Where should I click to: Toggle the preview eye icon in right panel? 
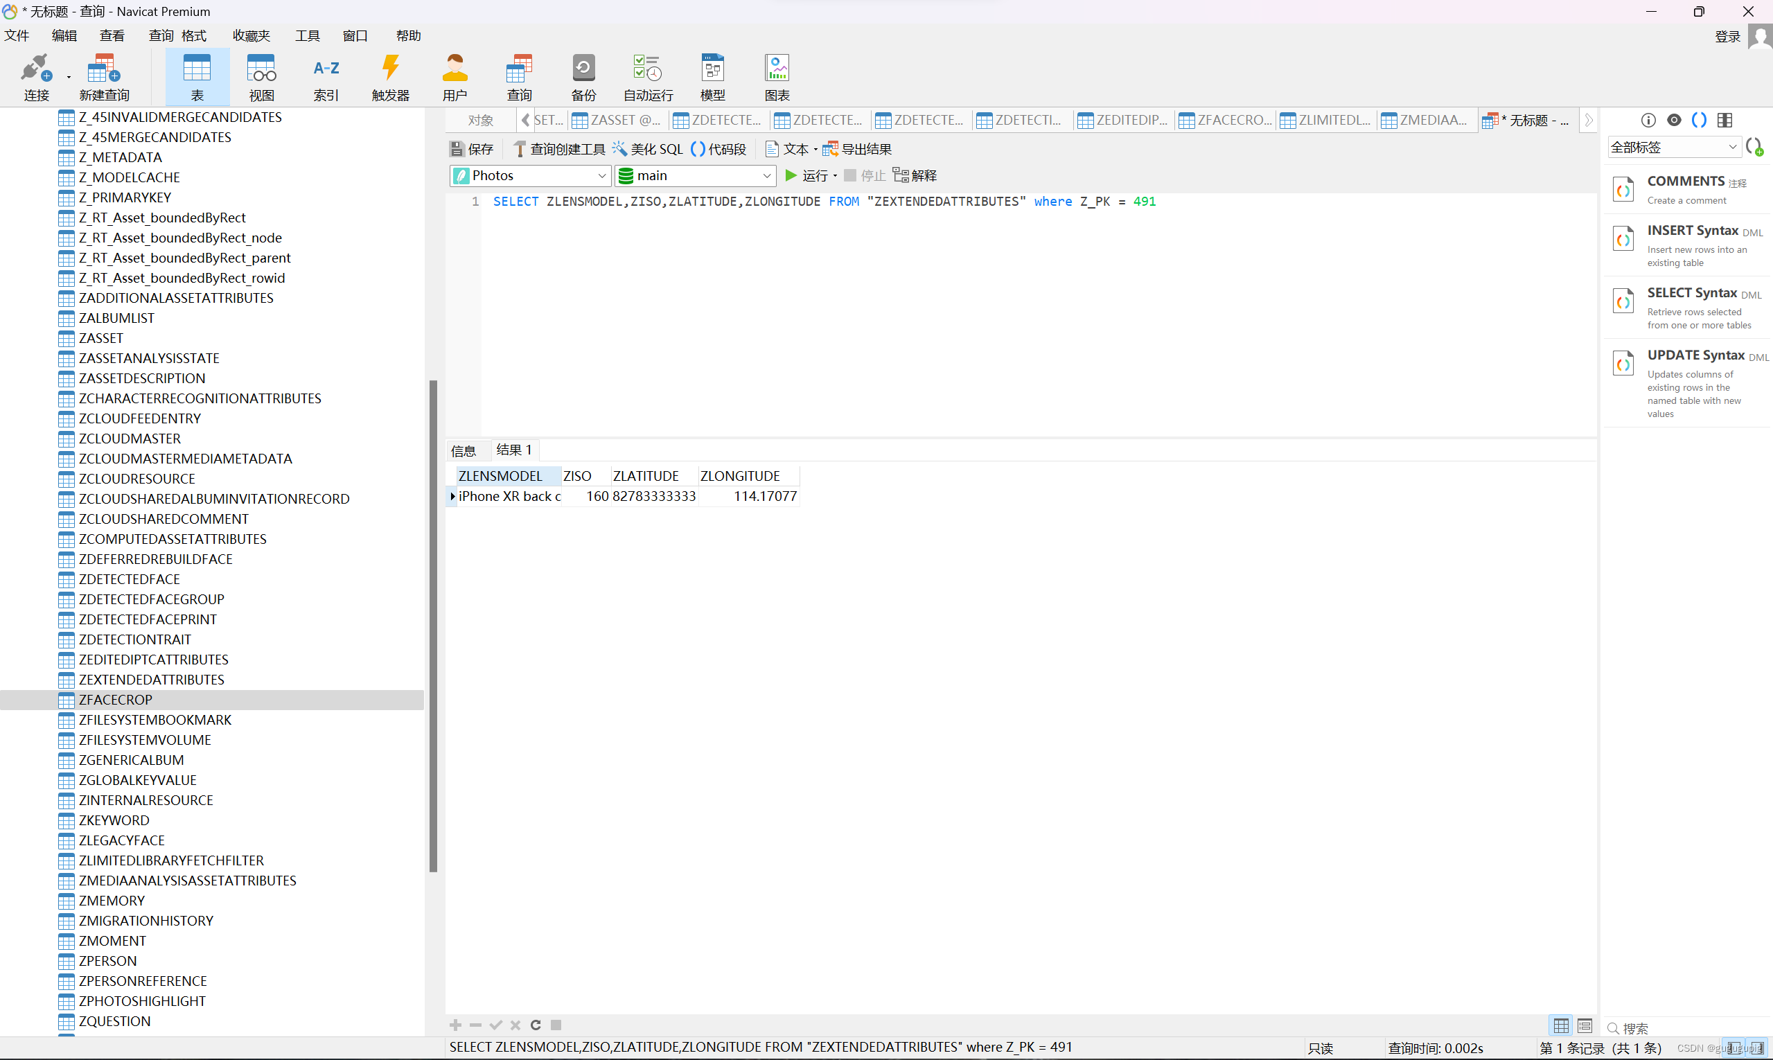click(1674, 120)
